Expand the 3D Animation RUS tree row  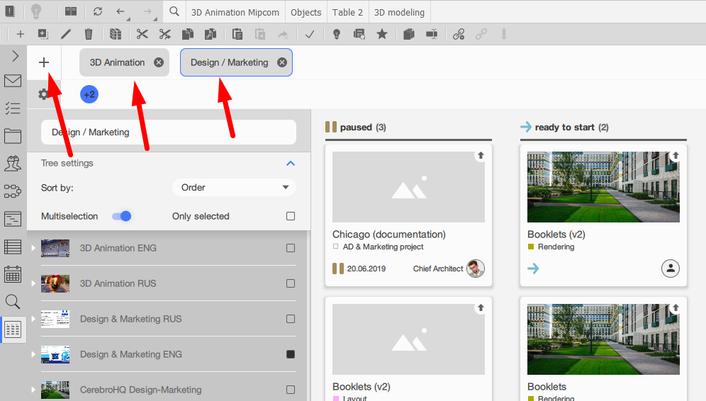coord(33,283)
